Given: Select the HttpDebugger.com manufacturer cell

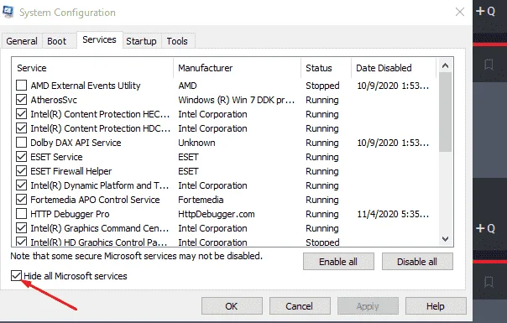Looking at the screenshot, I should click(x=217, y=214).
